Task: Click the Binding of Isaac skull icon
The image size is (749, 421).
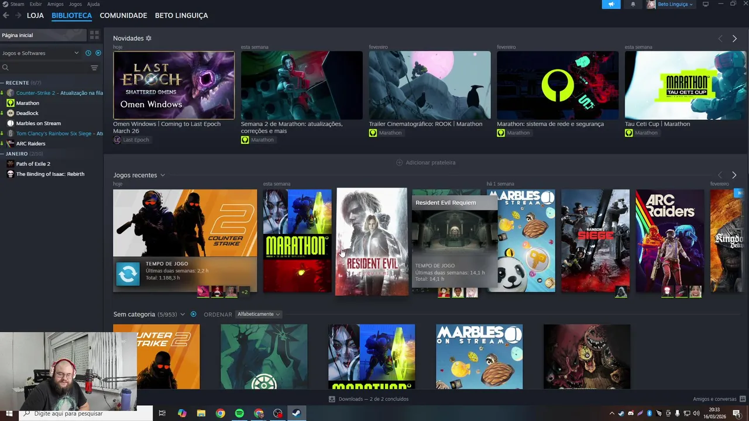Action: click(x=11, y=174)
